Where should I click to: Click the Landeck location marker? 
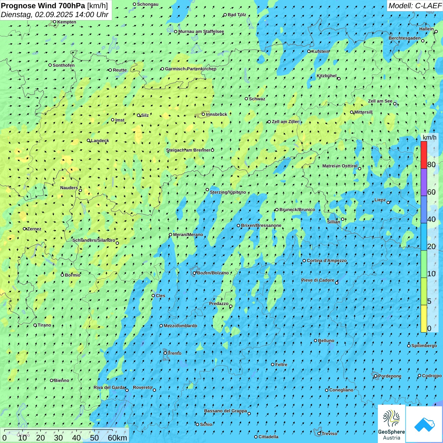89,140
